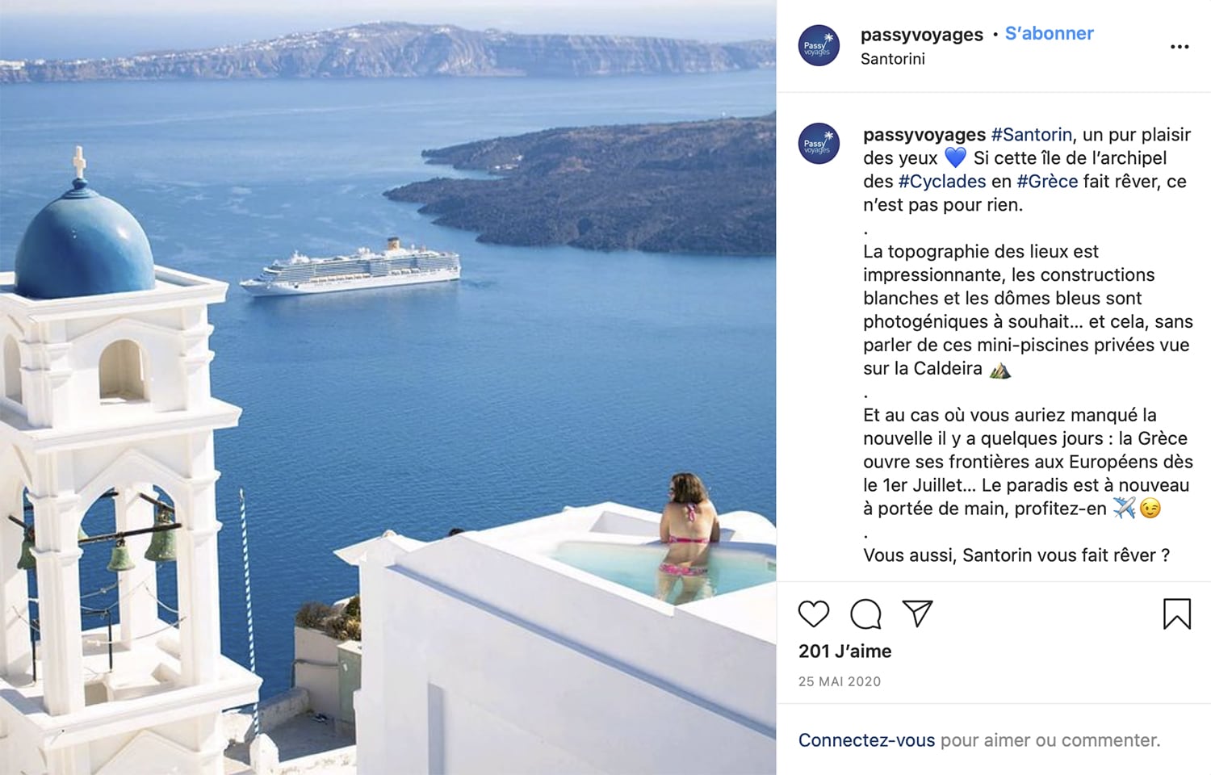Viewport: 1211px width, 775px height.
Task: Open the #Grèce hashtag
Action: pyautogui.click(x=1047, y=182)
